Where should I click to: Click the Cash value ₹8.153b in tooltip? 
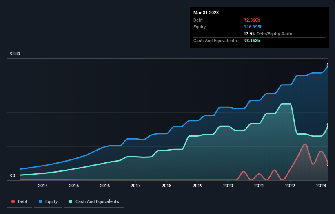tap(252, 41)
